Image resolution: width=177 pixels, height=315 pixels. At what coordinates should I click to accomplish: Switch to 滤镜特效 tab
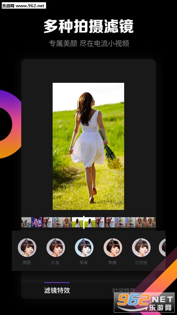pos(57,290)
